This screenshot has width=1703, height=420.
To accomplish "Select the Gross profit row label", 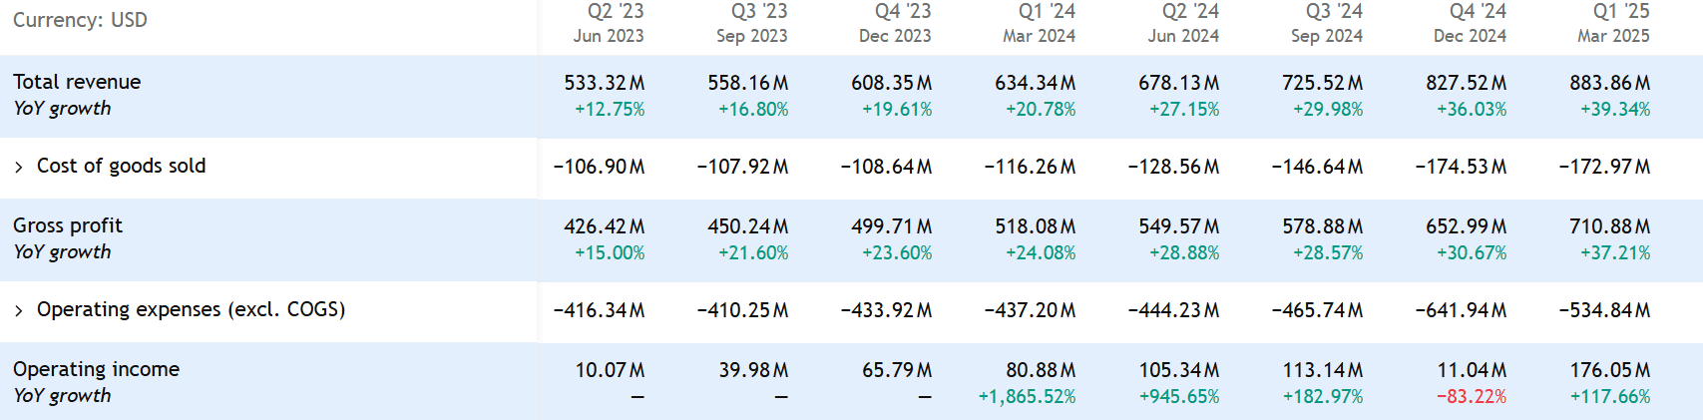I will pyautogui.click(x=68, y=226).
